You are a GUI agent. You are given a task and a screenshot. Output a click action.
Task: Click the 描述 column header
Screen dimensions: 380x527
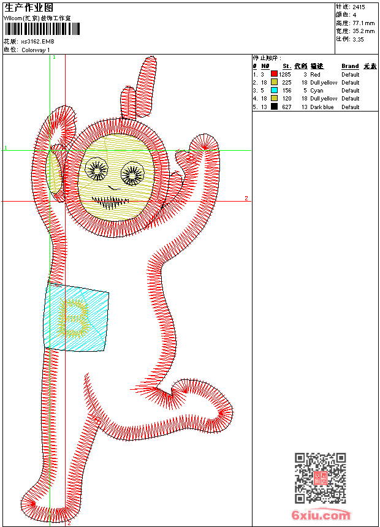(317, 66)
